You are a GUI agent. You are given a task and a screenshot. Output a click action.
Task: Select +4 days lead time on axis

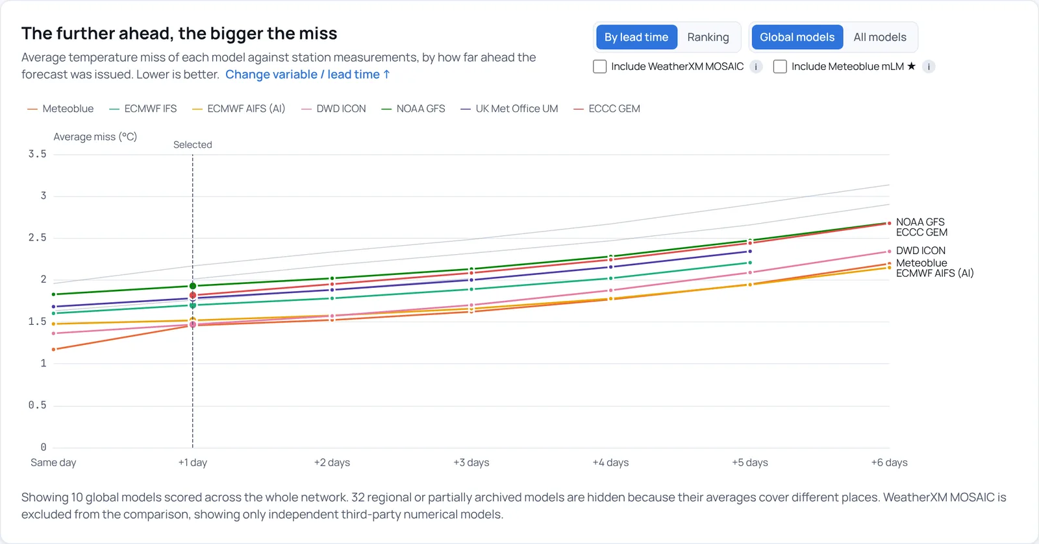[x=610, y=463]
